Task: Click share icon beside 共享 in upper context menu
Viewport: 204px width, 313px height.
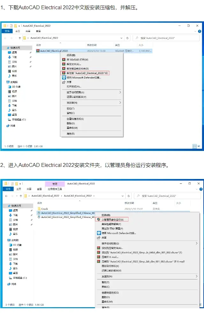Action: tap(64, 82)
